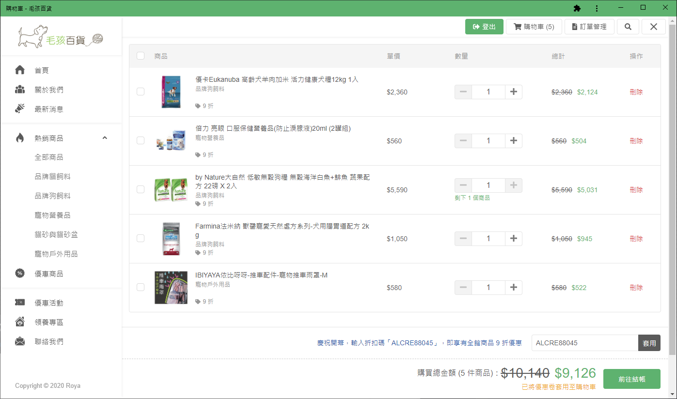The image size is (677, 399).
Task: Go to 寵物營養品 sidebar category
Action: [x=52, y=215]
